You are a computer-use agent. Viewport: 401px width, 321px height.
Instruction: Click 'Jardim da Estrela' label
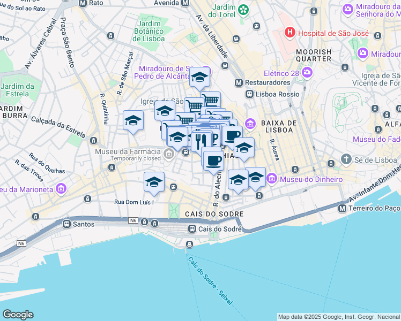17,90
